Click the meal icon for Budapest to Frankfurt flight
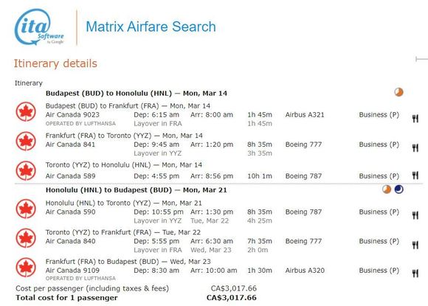Screen dimensions: 428x306 pyautogui.click(x=415, y=119)
